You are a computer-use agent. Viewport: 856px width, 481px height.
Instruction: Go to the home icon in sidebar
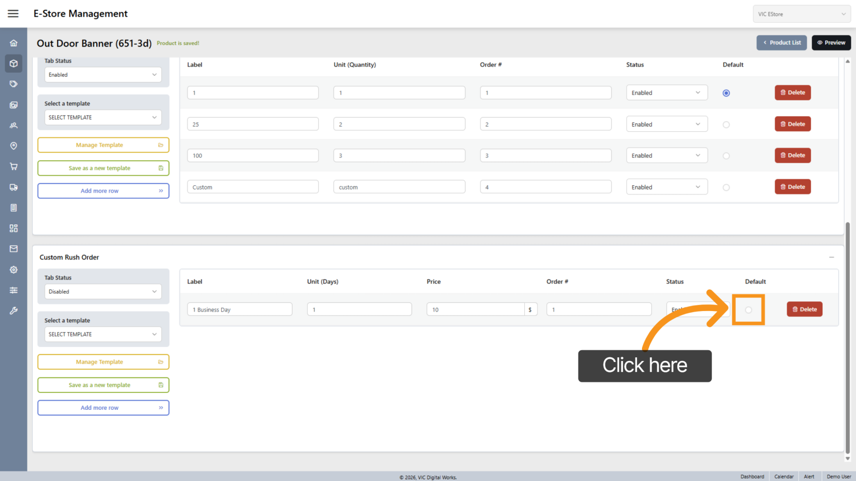[14, 43]
